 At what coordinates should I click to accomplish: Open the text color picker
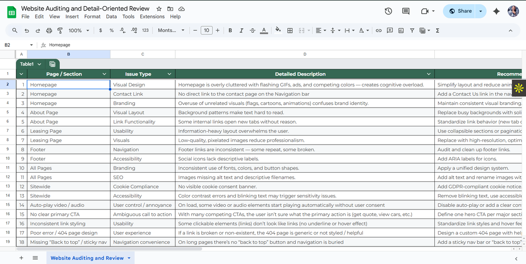coord(264,31)
